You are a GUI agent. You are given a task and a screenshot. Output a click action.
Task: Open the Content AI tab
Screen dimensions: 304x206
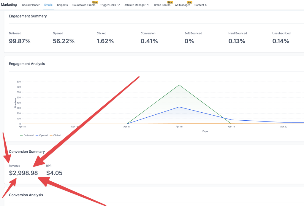pyautogui.click(x=201, y=5)
